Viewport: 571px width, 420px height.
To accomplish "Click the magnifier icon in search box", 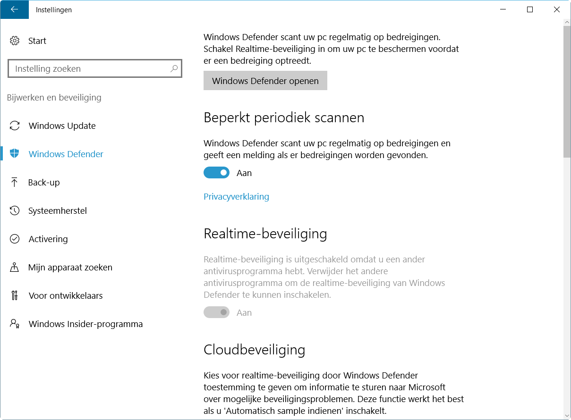I will (x=174, y=68).
